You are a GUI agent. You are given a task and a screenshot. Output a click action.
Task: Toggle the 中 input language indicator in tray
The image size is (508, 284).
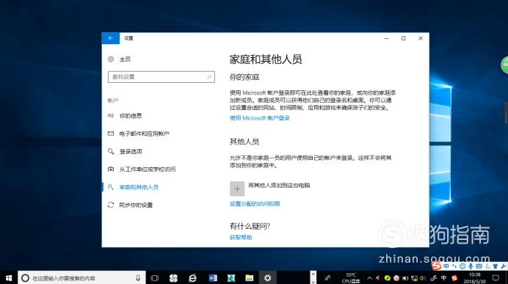(443, 278)
